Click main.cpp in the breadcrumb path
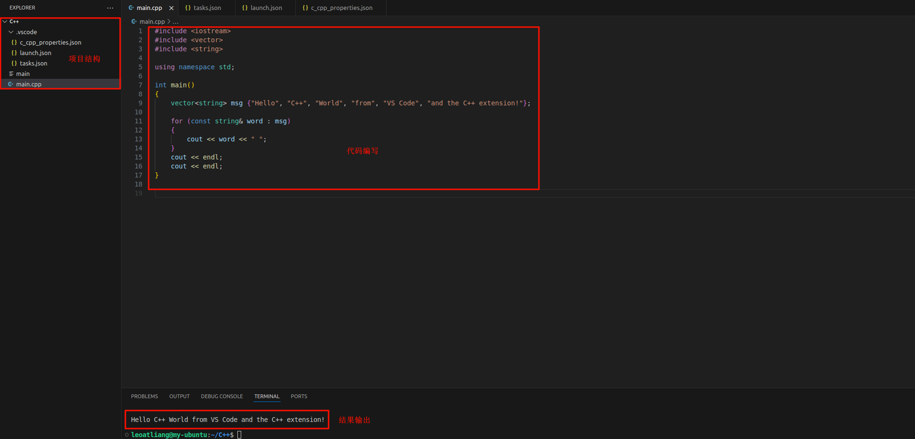The width and height of the screenshot is (915, 439). [x=152, y=21]
